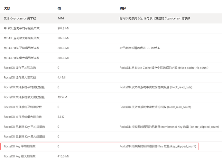Click 207.8 Mil in 单 SQL 查询最大遇到版本数 row
Image resolution: width=222 pixels, height=160 pixels.
coord(63,58)
